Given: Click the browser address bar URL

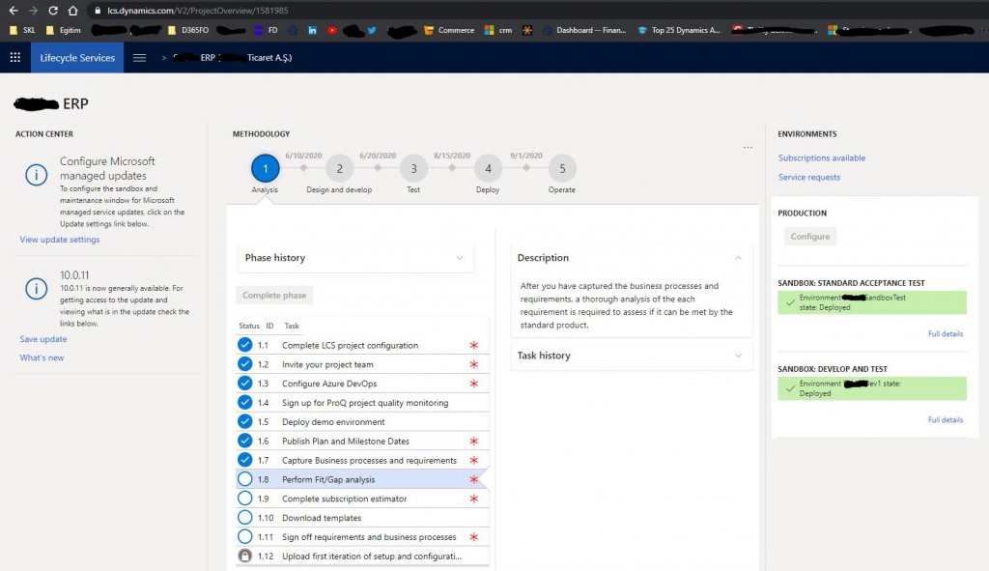Looking at the screenshot, I should (x=197, y=11).
